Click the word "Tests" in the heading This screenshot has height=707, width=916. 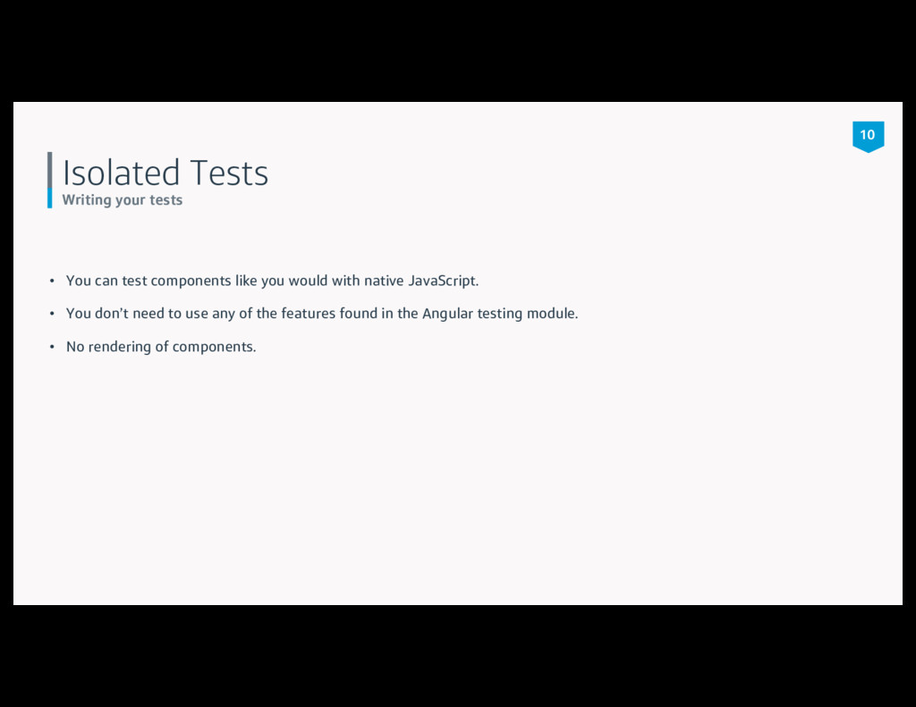point(230,173)
